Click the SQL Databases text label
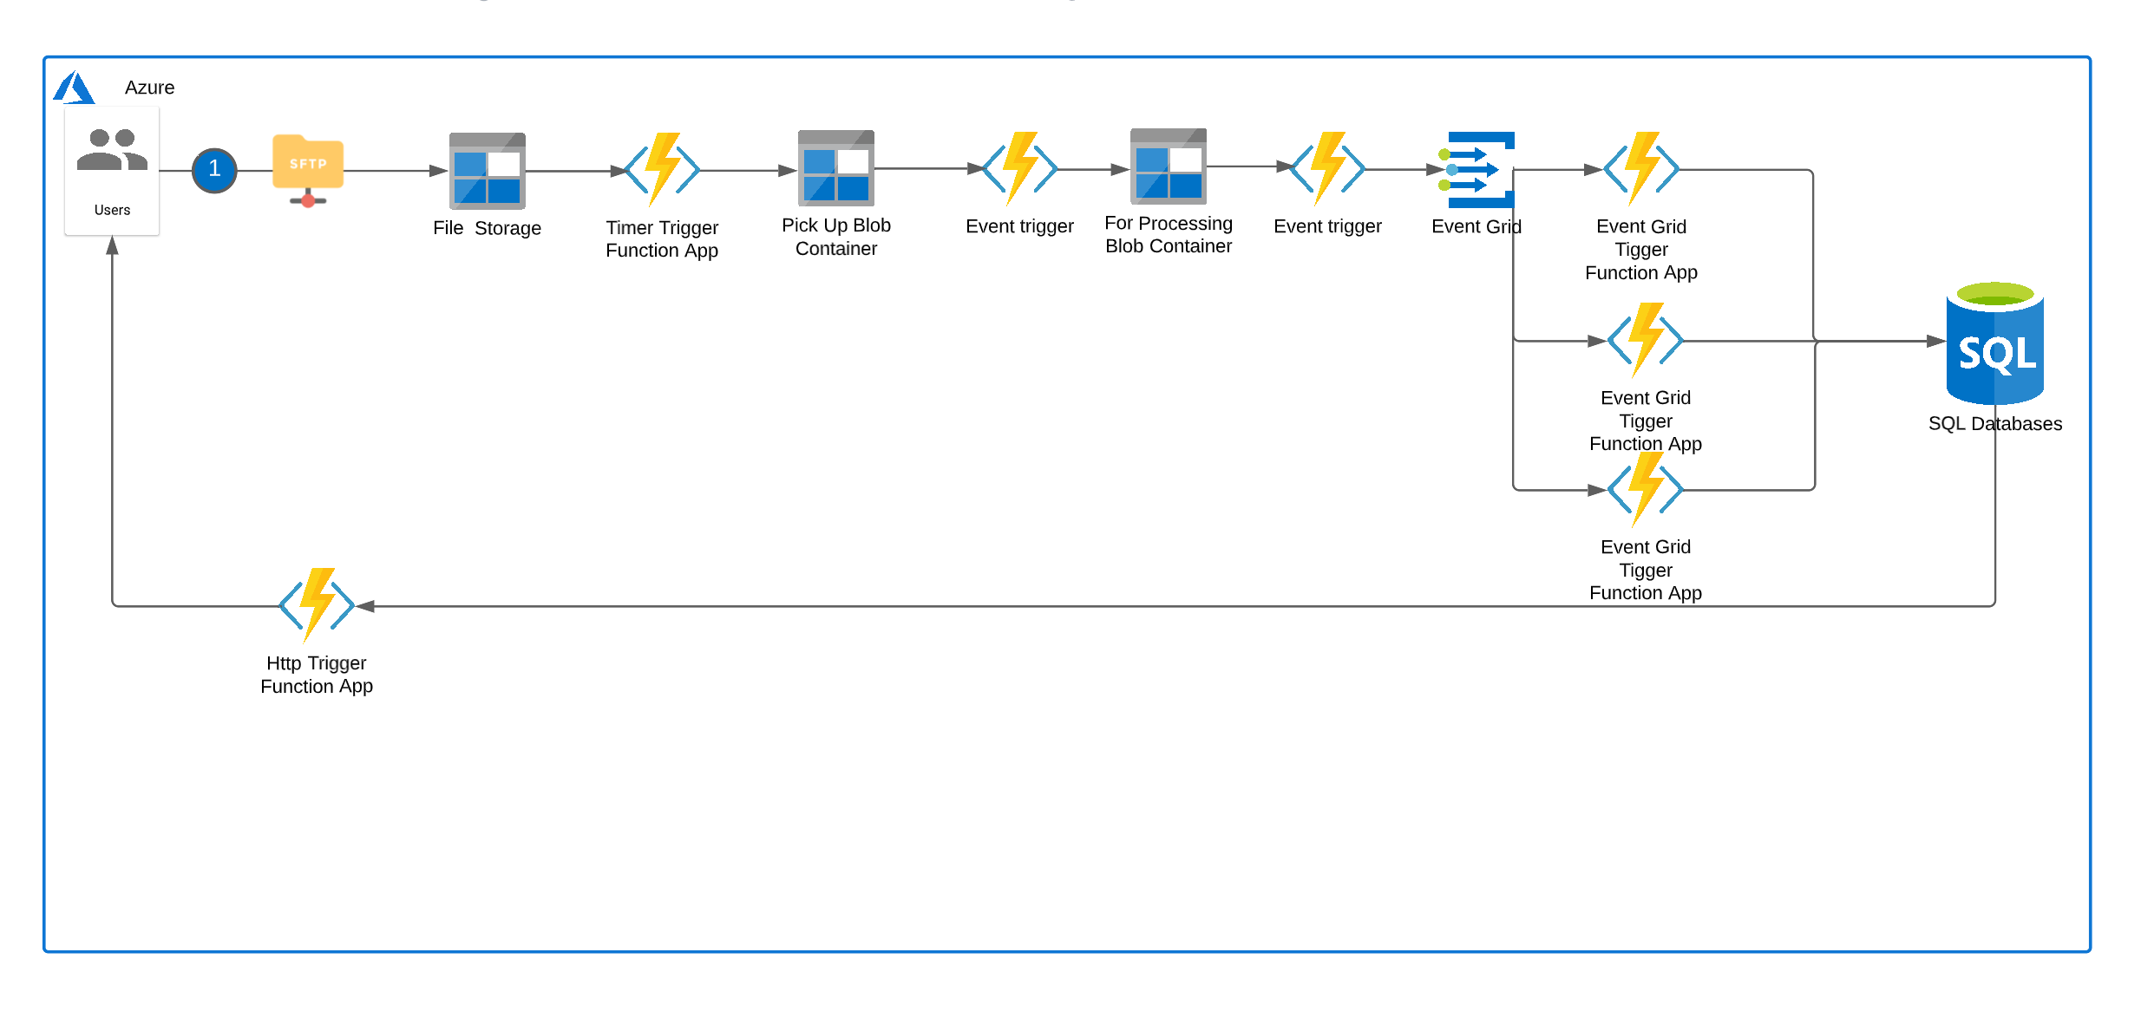The width and height of the screenshot is (2141, 1031). pyautogui.click(x=1995, y=424)
